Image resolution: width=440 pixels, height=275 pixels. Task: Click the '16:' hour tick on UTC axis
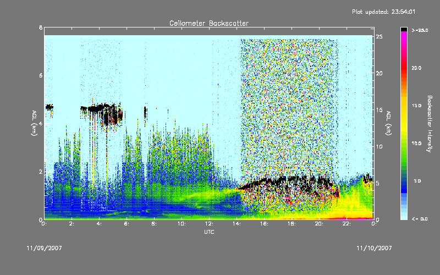(264, 224)
